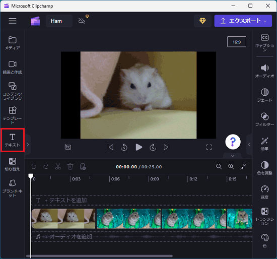277x259 pixels.
Task: Click the playhead handle at time zero
Action: [x=31, y=176]
